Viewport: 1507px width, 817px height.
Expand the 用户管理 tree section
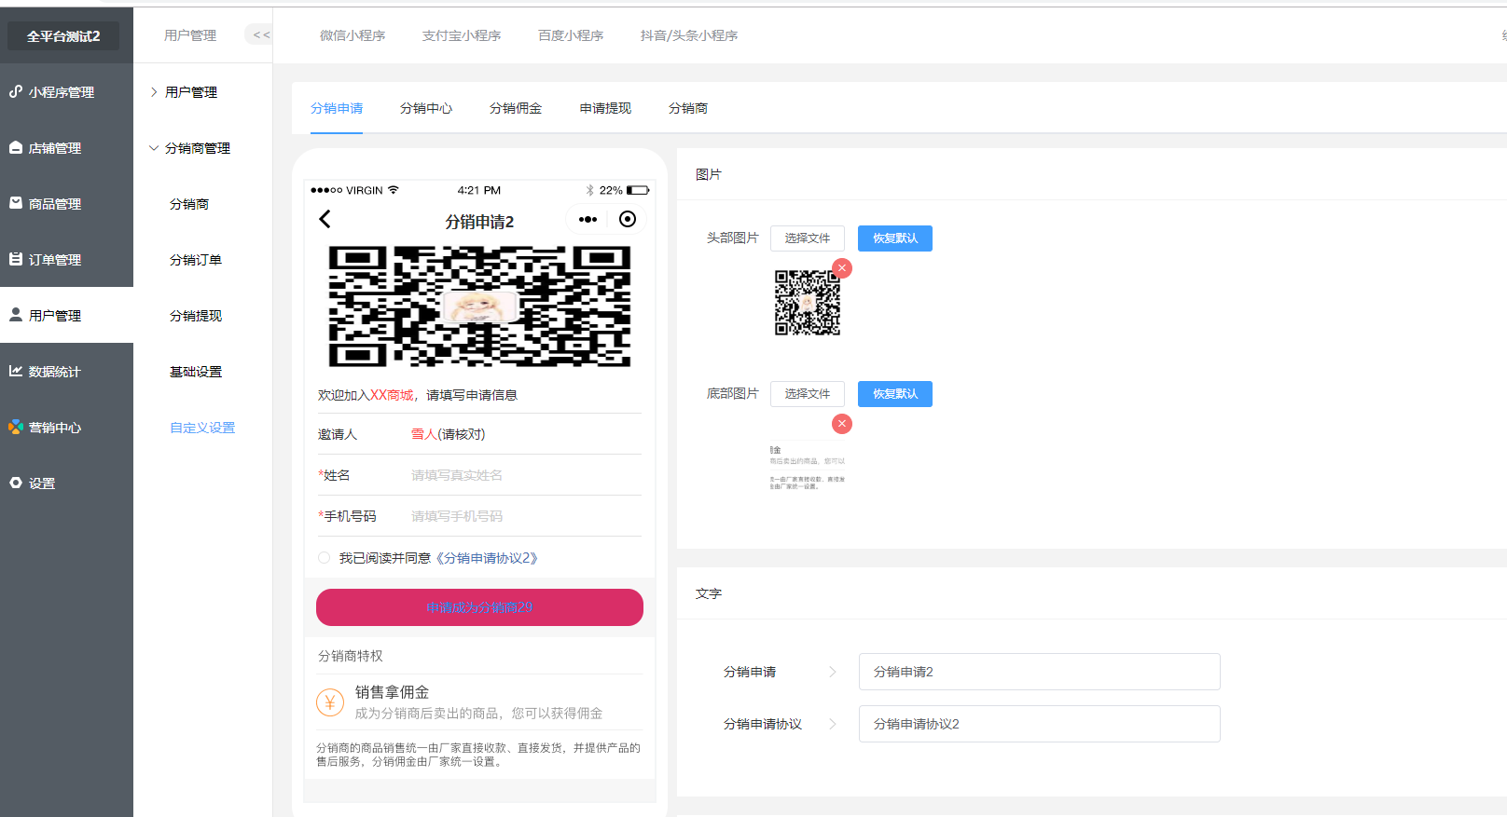(155, 92)
